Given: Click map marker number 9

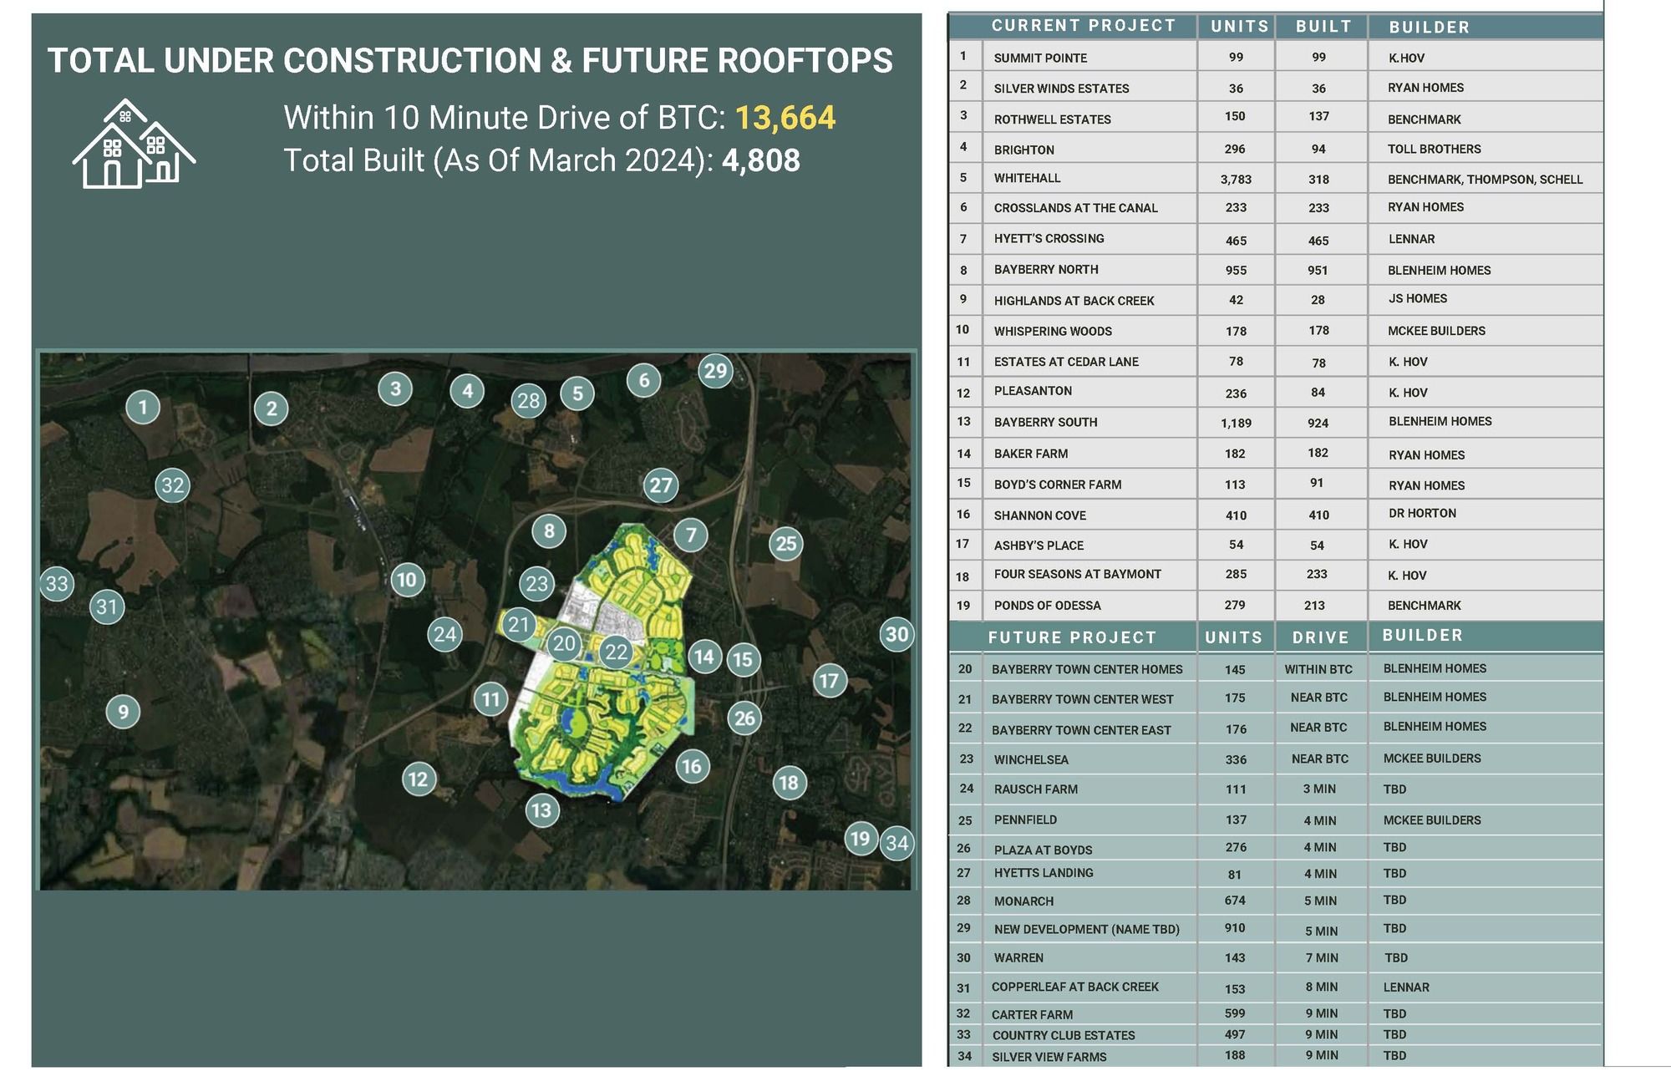Looking at the screenshot, I should click(123, 712).
